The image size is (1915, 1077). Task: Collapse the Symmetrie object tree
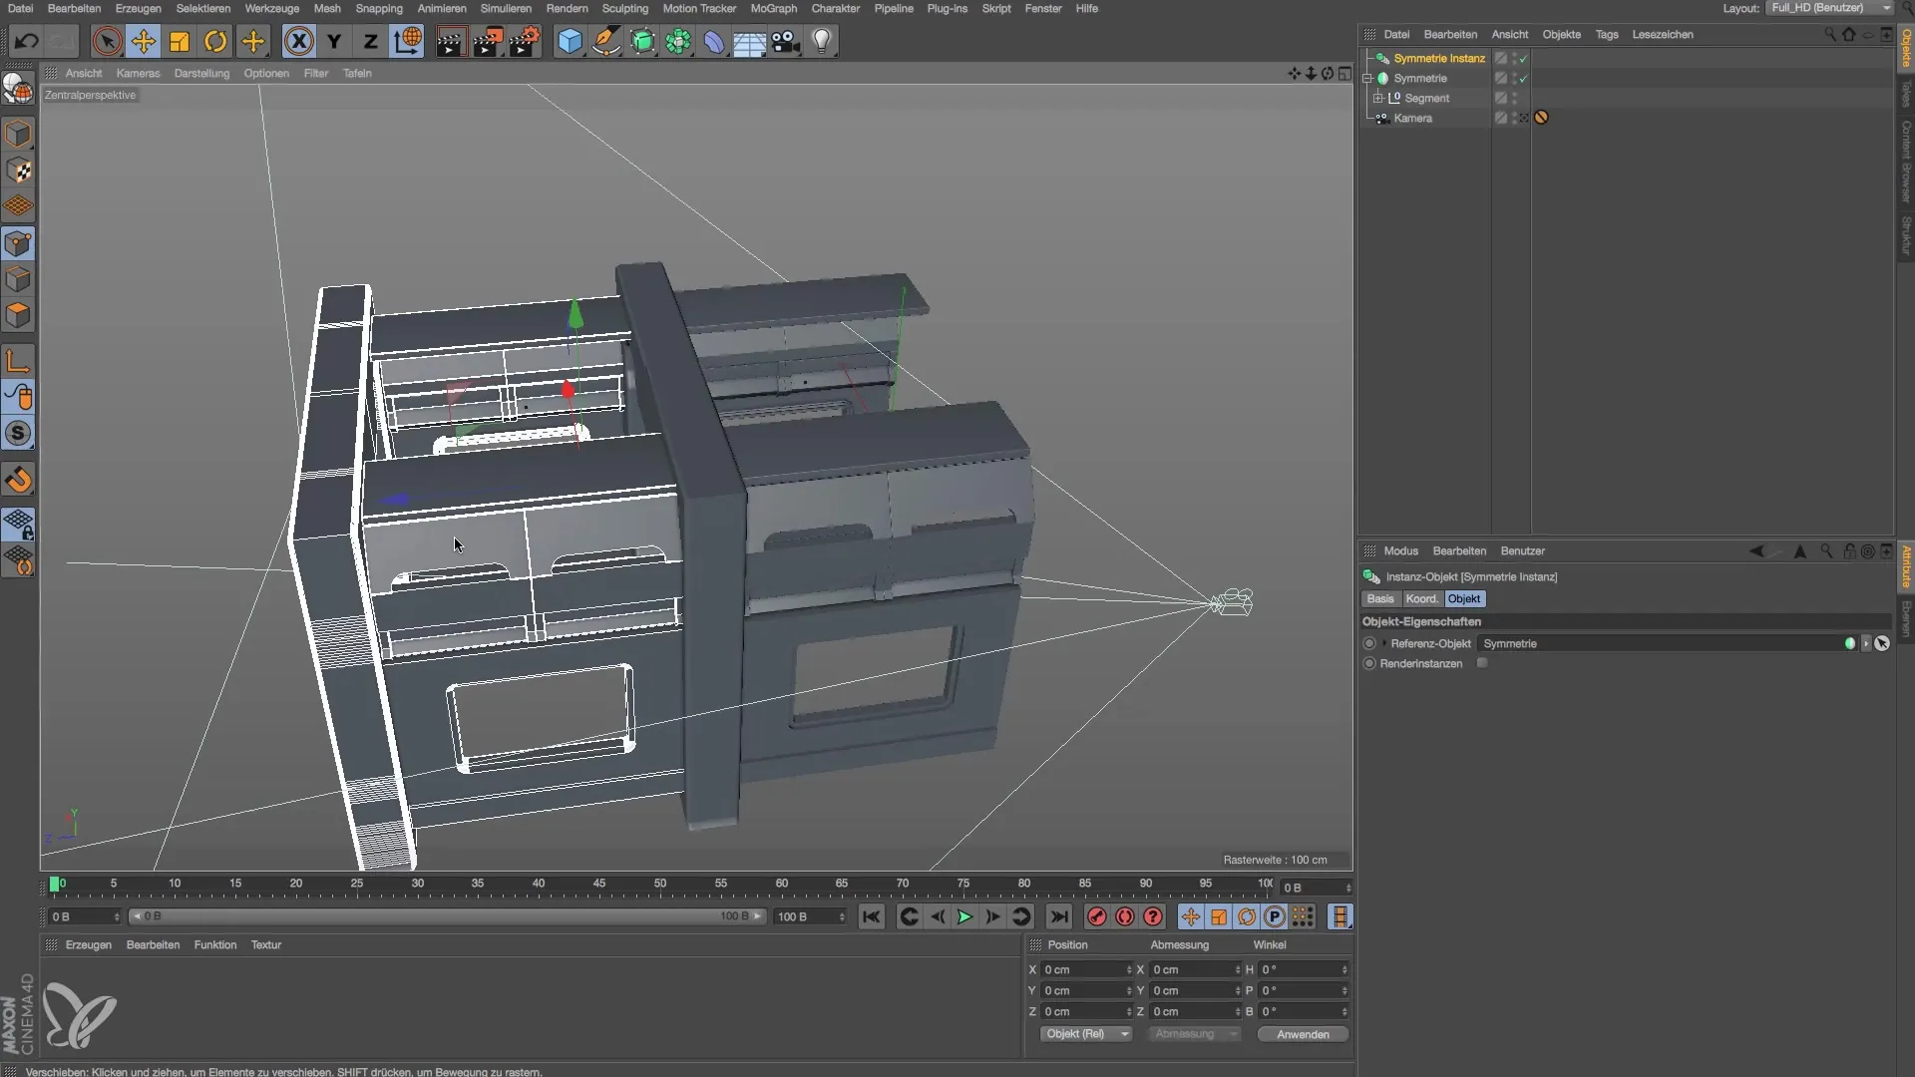click(x=1367, y=78)
